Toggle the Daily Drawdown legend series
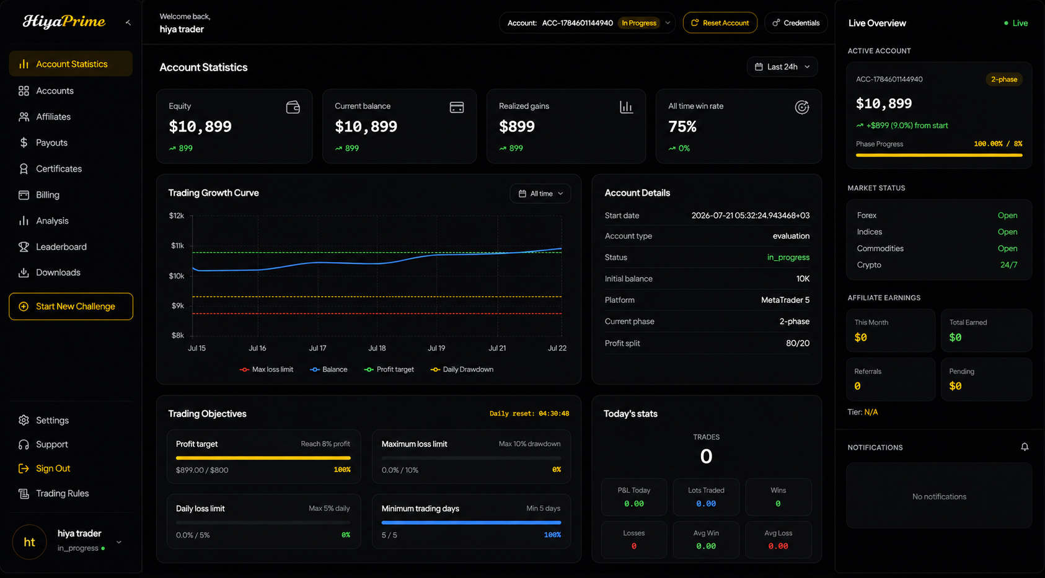The image size is (1045, 578). point(462,370)
